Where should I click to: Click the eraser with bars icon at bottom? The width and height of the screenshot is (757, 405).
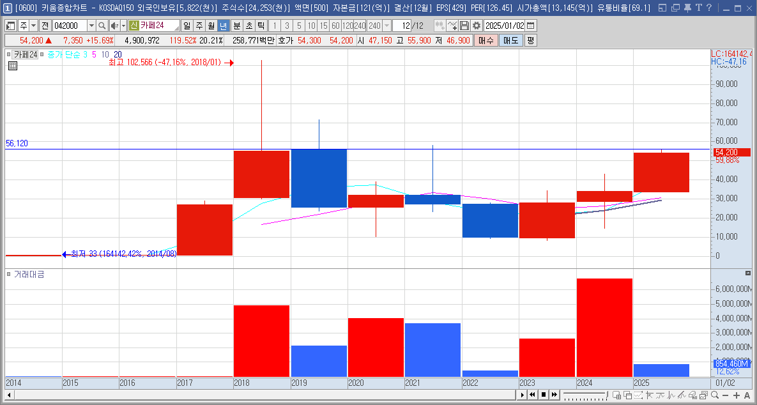692,395
